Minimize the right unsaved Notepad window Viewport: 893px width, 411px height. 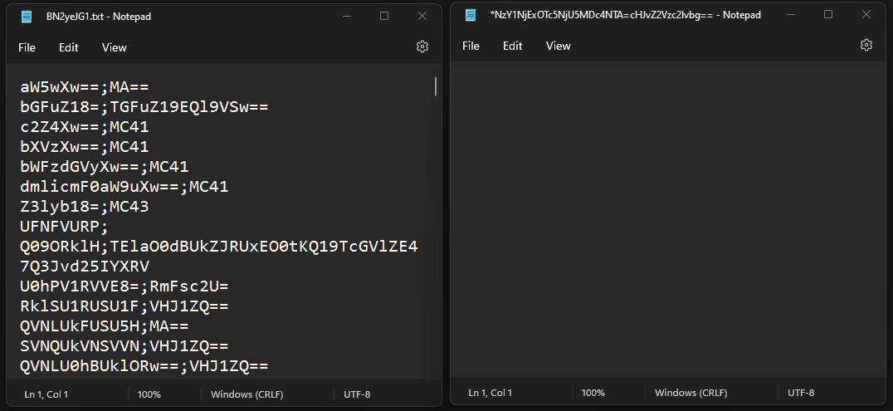(790, 14)
